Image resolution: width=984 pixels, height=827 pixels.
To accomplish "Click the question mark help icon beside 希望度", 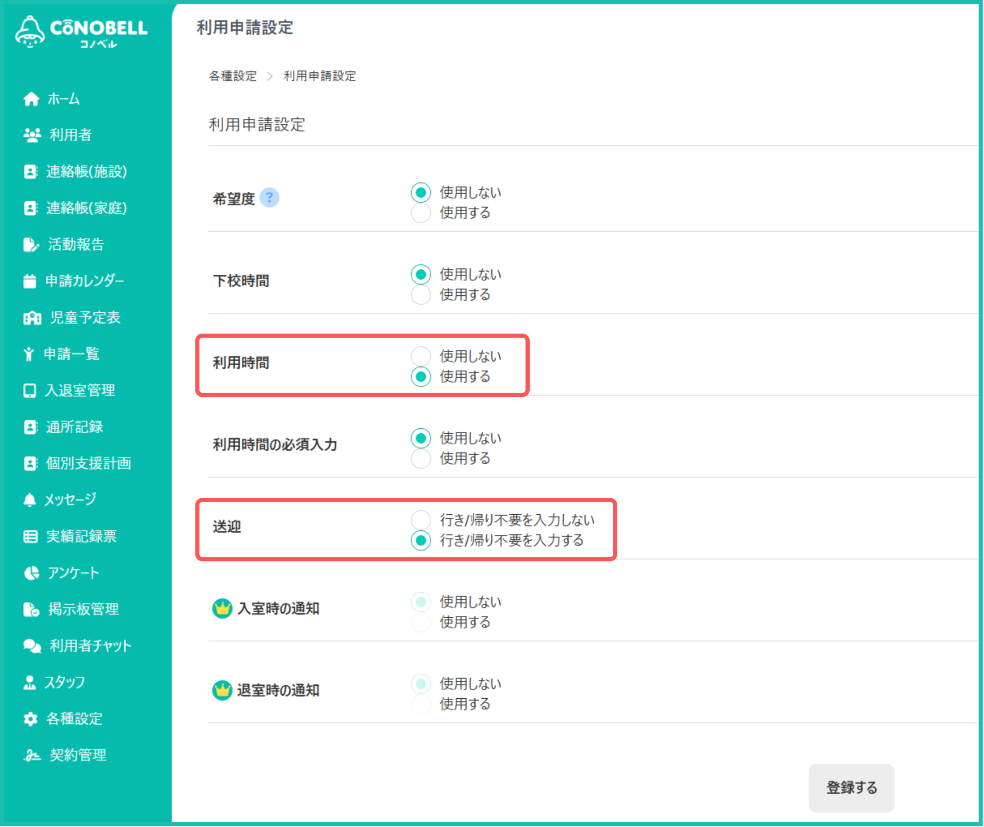I will point(269,198).
